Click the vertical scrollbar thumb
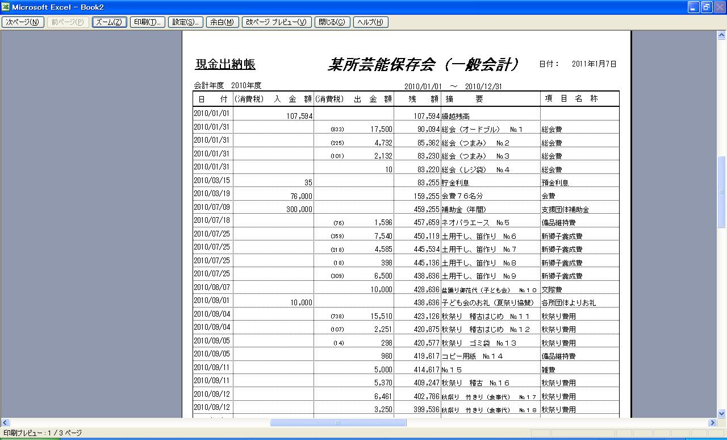The image size is (727, 440). click(x=722, y=192)
